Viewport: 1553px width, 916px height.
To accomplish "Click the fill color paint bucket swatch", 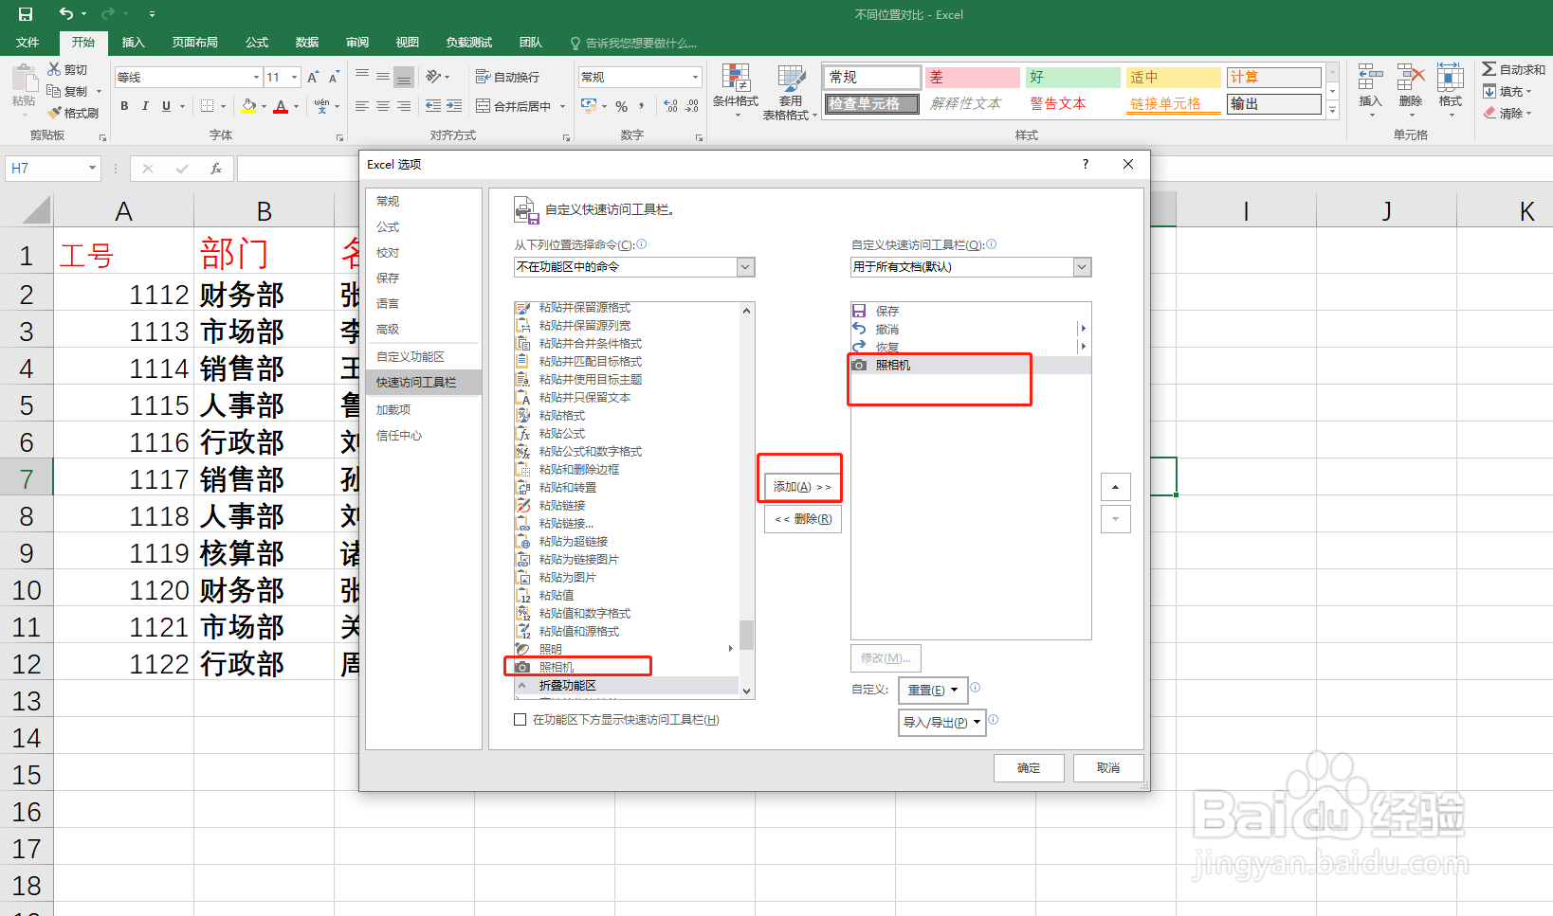I will (x=248, y=106).
